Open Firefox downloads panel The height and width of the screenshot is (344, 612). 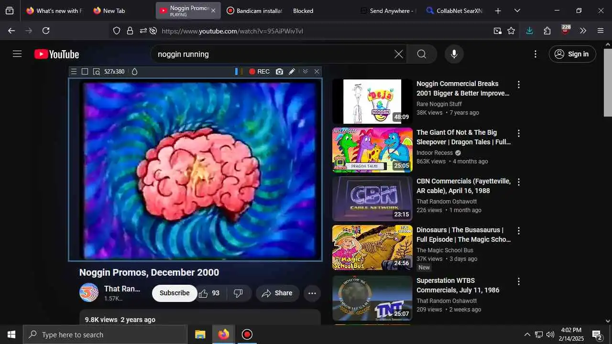(529, 31)
